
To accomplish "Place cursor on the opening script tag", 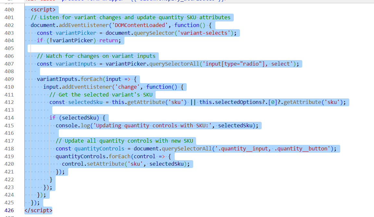I will pyautogui.click(x=43, y=9).
